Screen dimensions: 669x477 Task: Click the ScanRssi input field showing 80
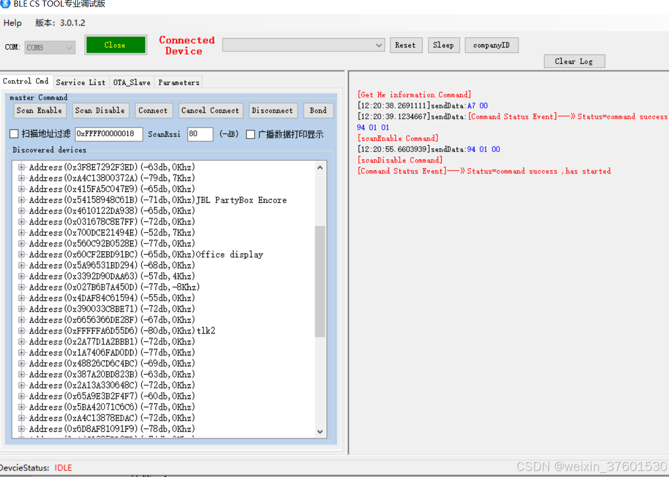click(200, 134)
